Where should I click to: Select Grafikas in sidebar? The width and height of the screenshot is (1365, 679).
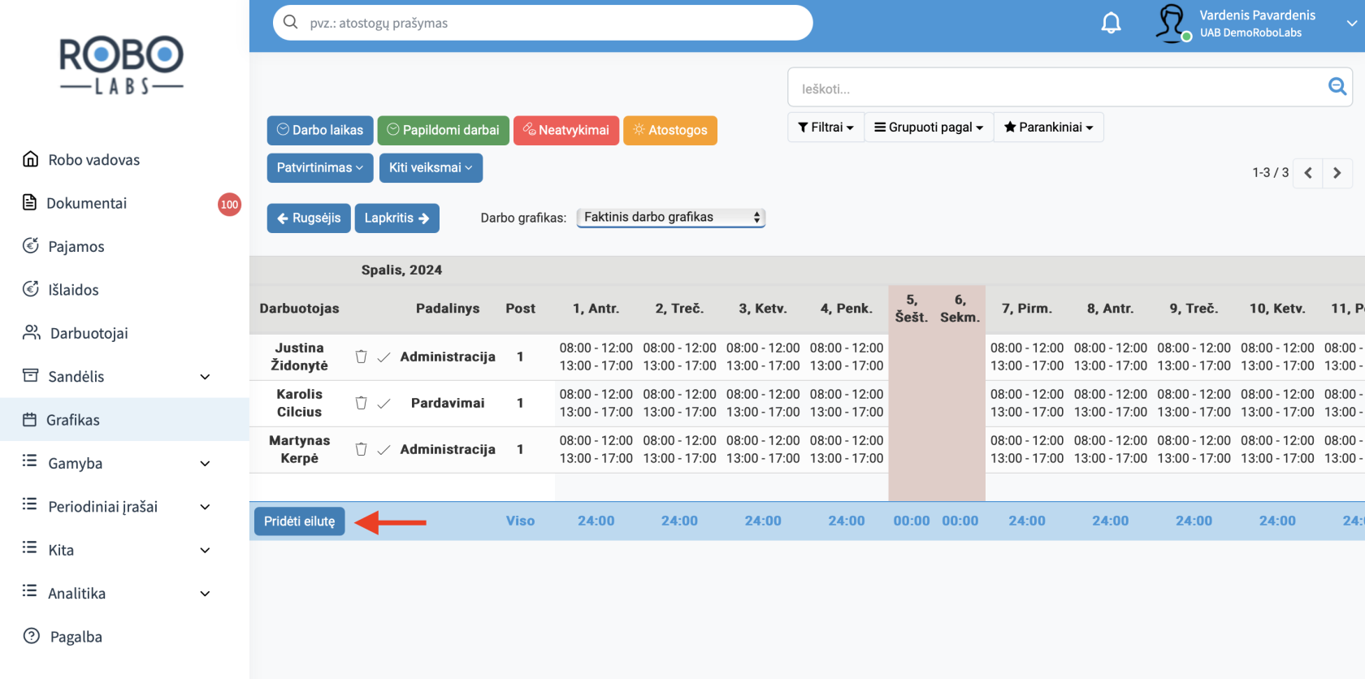tap(124, 419)
